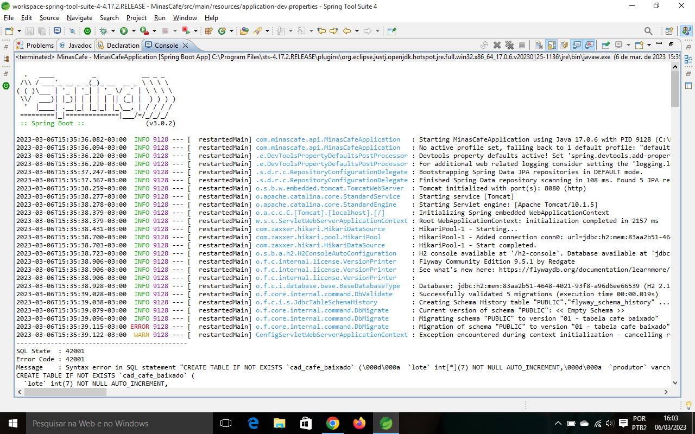695x434 pixels.
Task: Close the Console tab
Action: click(x=185, y=46)
